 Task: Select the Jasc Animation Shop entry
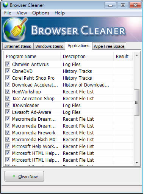point(33,99)
